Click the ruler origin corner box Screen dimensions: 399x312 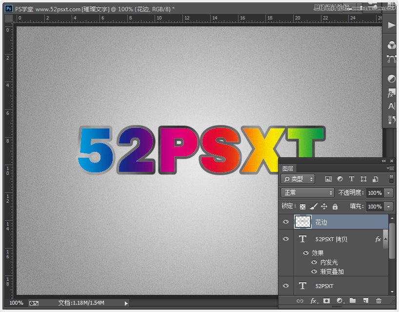click(9, 19)
